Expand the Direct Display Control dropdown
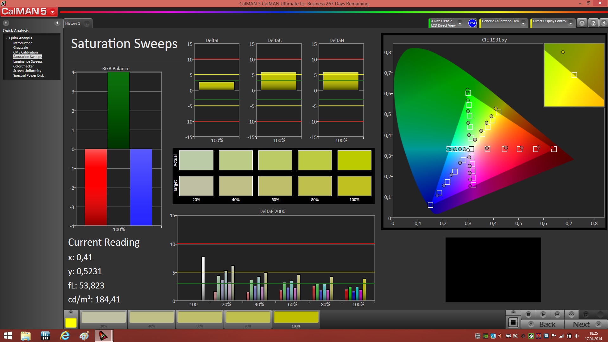Screen dimensions: 608x342 point(570,23)
